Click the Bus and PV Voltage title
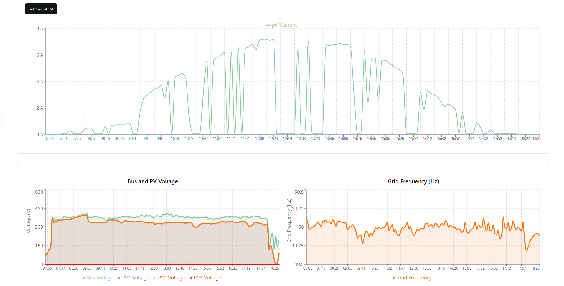564x286 pixels. click(x=153, y=181)
